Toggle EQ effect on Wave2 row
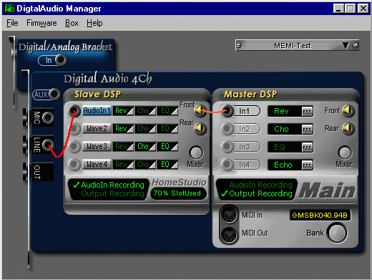This screenshot has height=280, width=372. coord(167,129)
